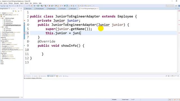Toggle code folding at line 4

29,24
